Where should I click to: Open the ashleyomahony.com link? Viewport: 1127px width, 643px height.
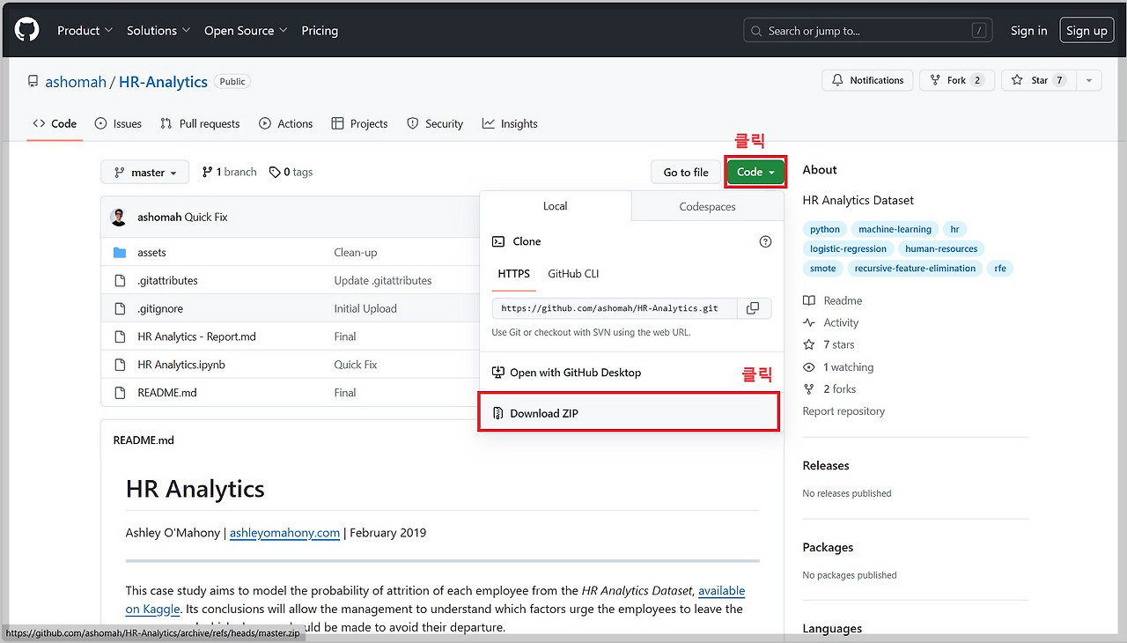(284, 533)
